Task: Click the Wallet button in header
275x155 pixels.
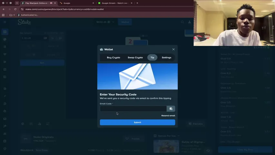Action: 125,22
